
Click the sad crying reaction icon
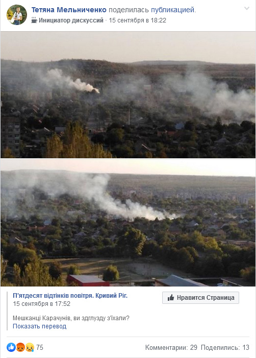(30, 347)
